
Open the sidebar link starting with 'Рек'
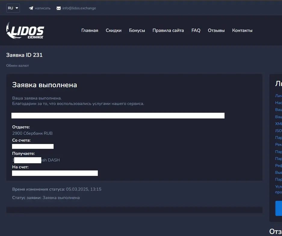click(279, 144)
